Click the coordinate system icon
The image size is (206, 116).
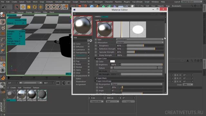tap(66, 7)
